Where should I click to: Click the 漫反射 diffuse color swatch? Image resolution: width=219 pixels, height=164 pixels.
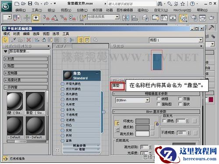(x=142, y=127)
